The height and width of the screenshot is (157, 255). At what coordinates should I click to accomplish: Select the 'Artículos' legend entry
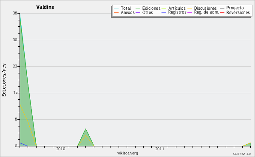point(177,8)
